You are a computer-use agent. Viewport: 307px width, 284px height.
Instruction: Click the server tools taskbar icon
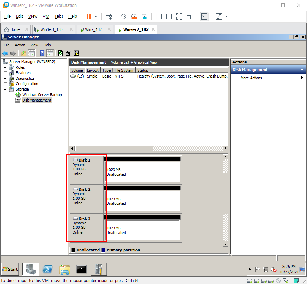click(99, 269)
